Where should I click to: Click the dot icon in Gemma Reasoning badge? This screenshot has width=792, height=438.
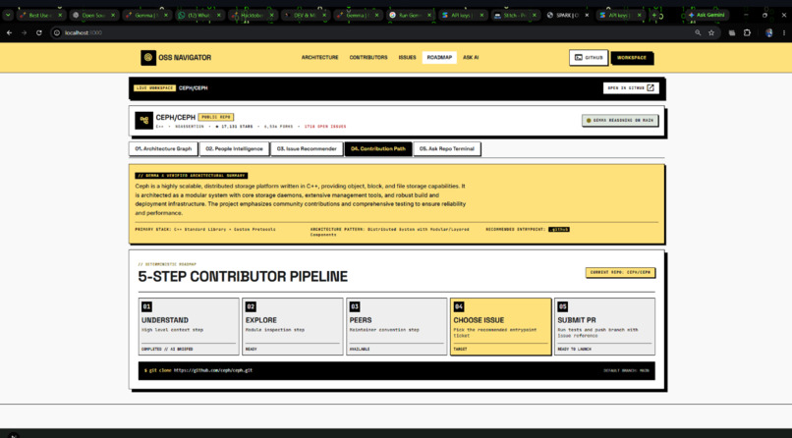click(x=589, y=121)
